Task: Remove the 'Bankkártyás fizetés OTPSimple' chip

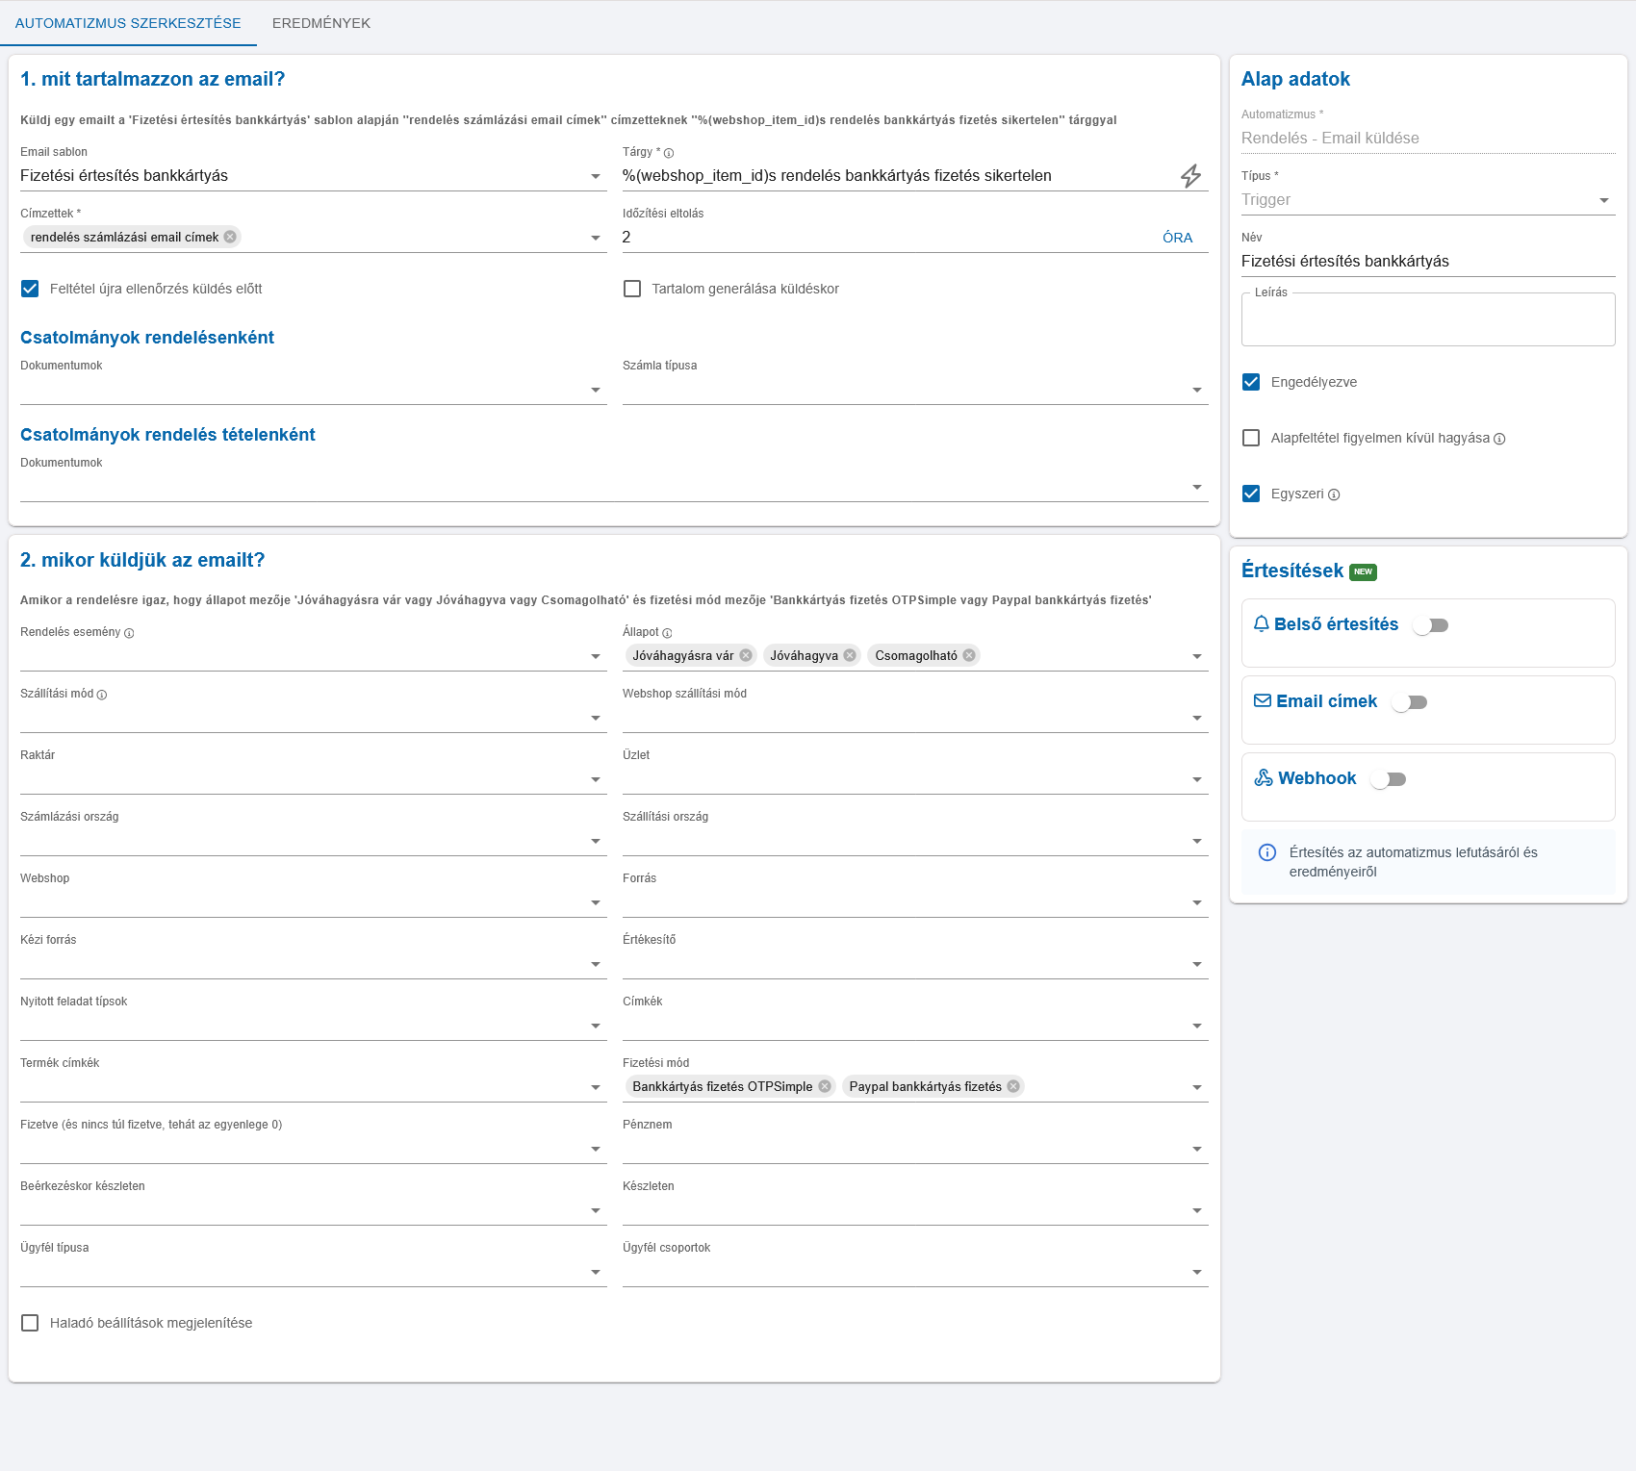Action: (x=825, y=1086)
